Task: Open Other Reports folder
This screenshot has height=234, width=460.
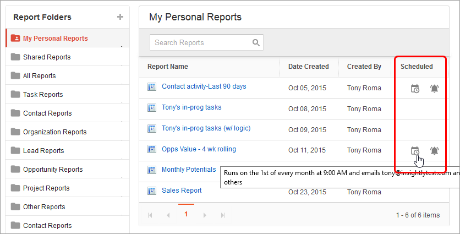Action: coord(68,206)
